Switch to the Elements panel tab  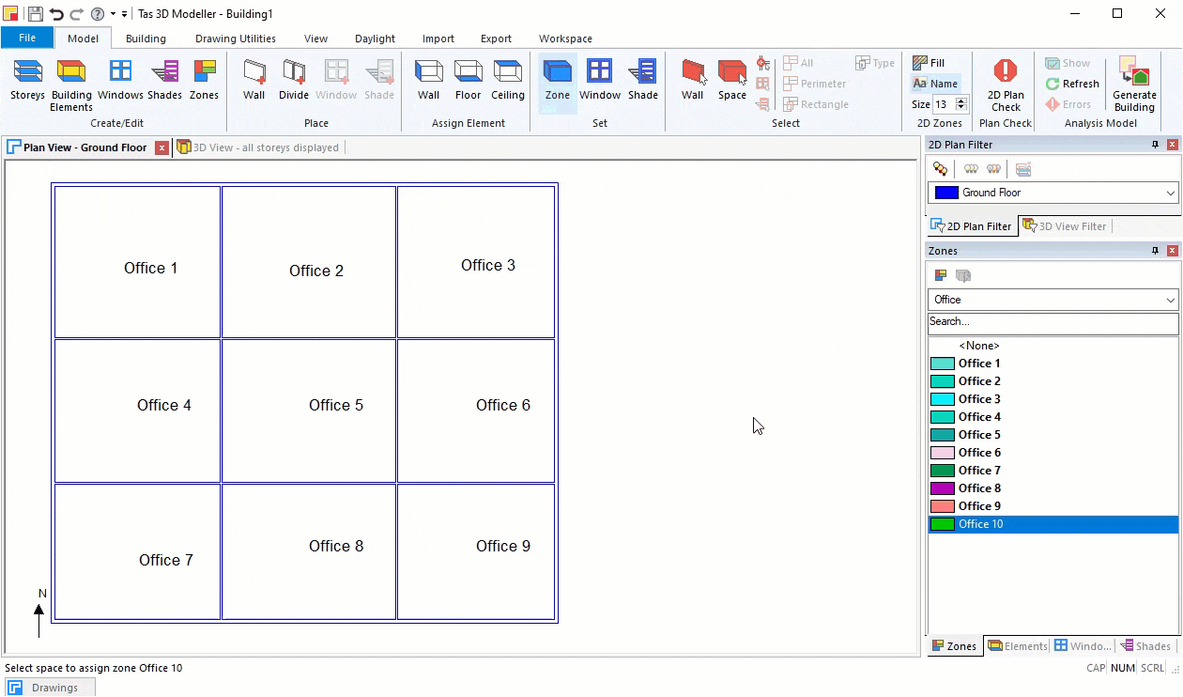1017,646
